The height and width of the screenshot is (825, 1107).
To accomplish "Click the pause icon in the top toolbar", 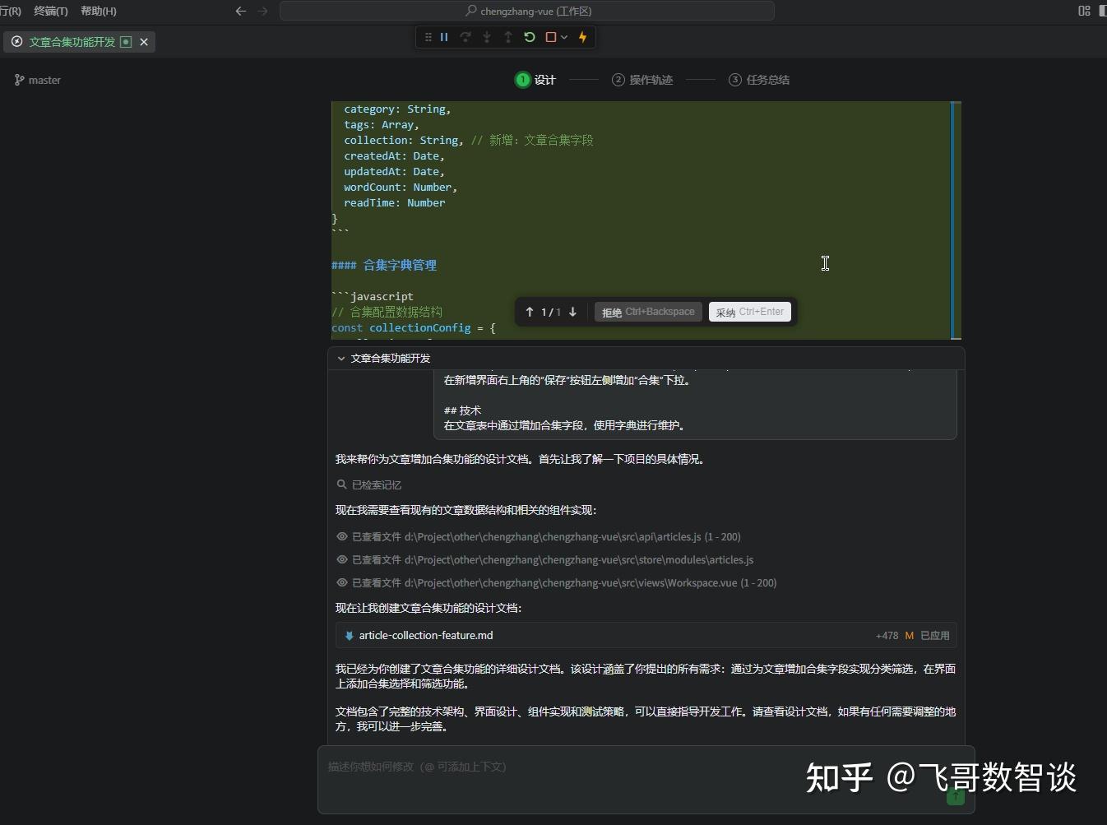I will click(x=444, y=37).
